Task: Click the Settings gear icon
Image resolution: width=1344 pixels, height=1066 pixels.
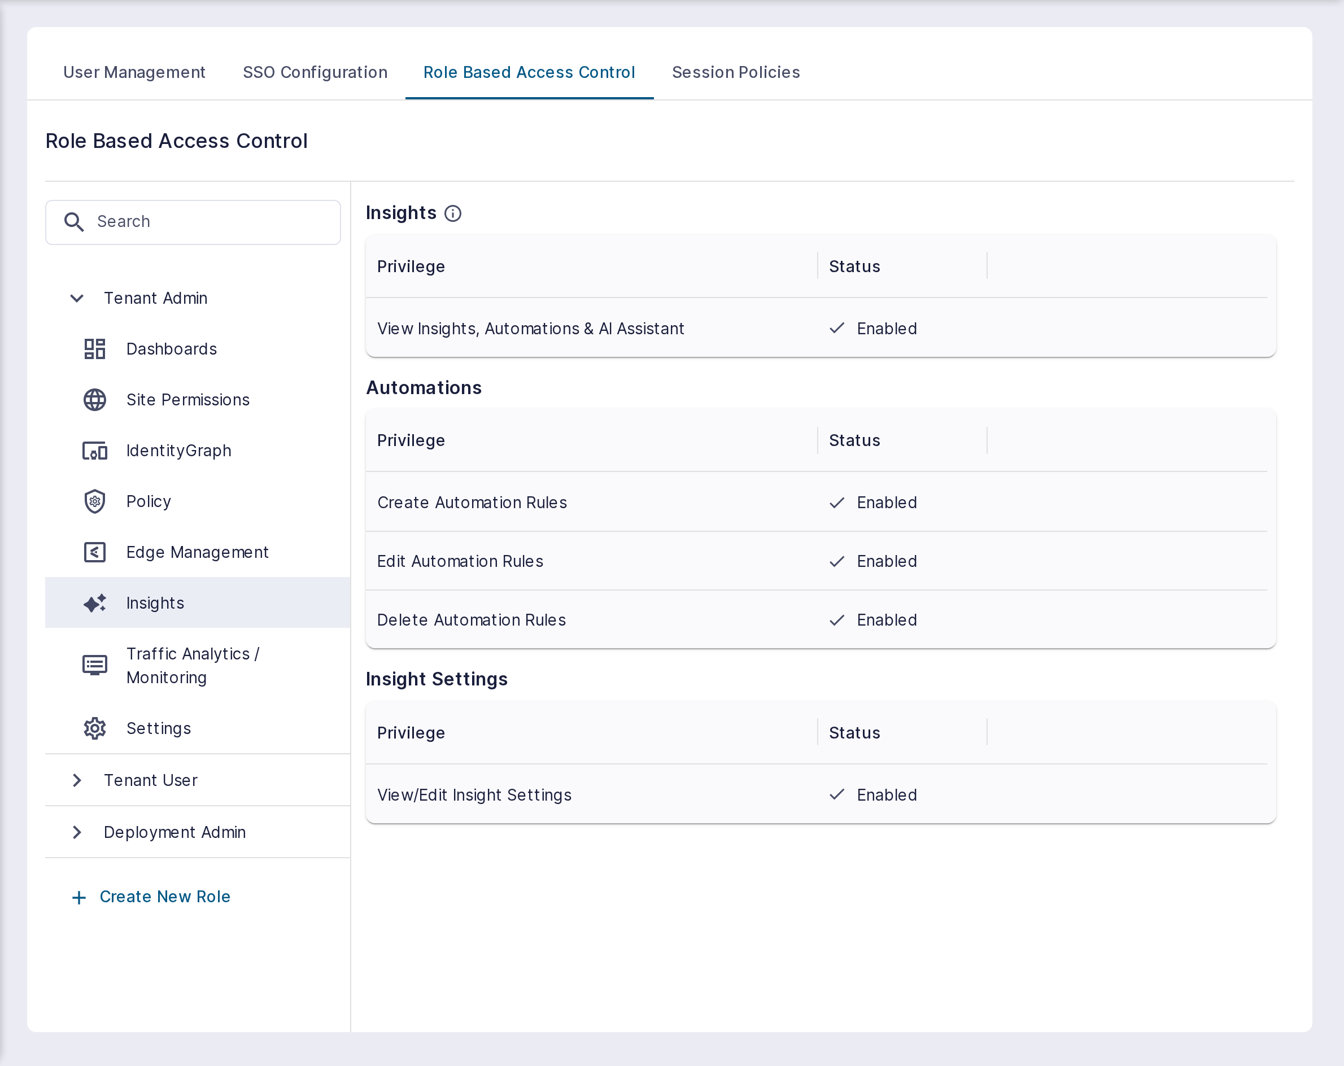Action: pos(95,728)
